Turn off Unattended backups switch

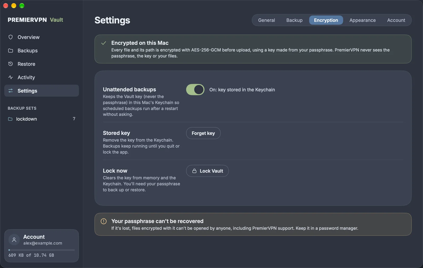(195, 90)
